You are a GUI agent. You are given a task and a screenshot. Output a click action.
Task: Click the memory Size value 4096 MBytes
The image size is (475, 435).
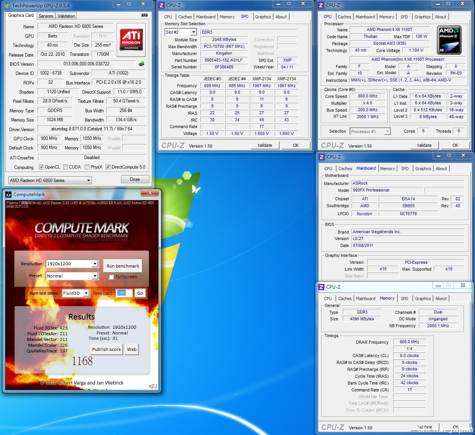tap(362, 319)
